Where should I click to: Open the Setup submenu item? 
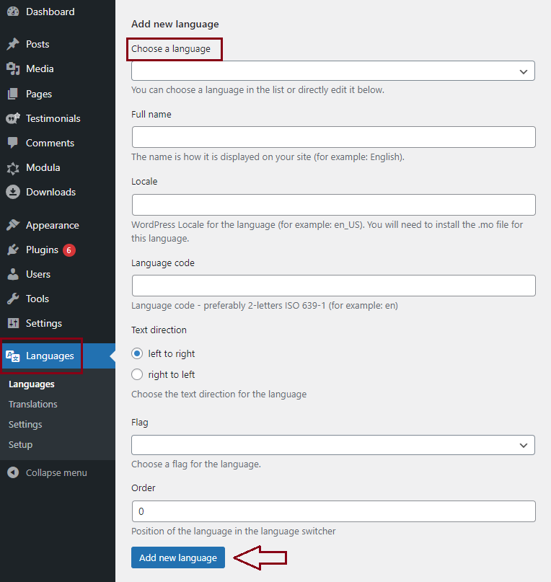point(21,445)
